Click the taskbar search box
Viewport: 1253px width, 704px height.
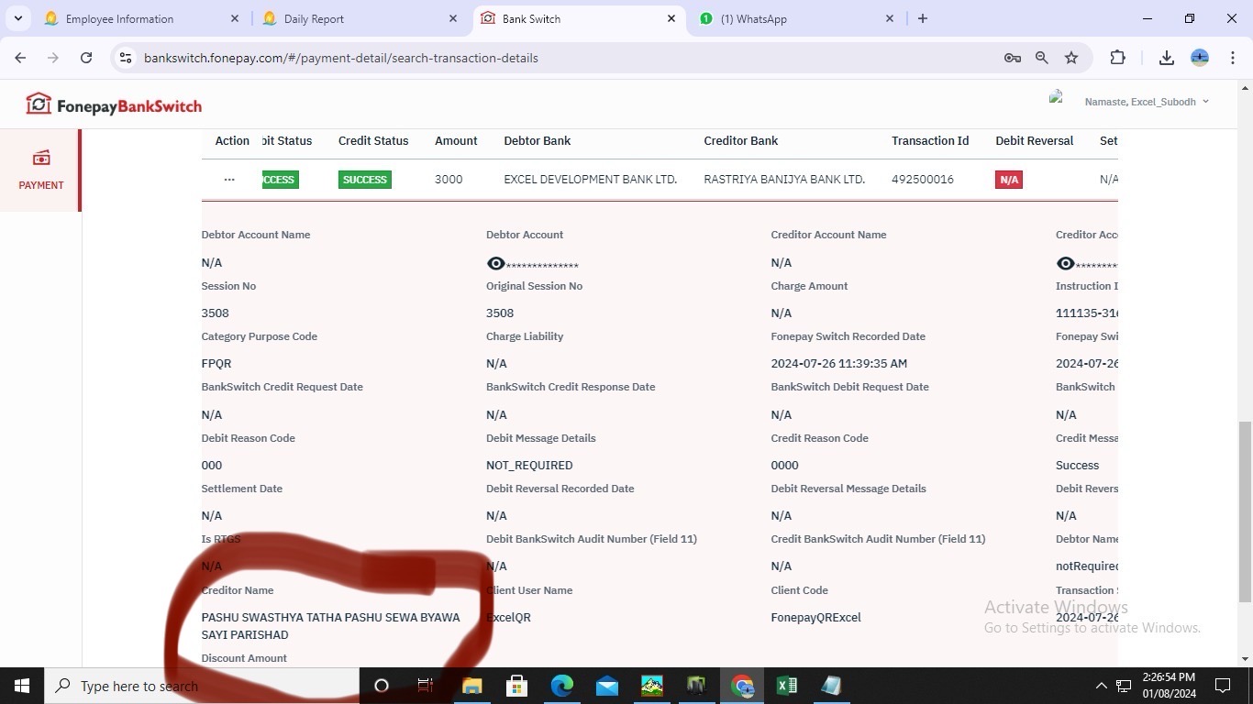pos(202,686)
